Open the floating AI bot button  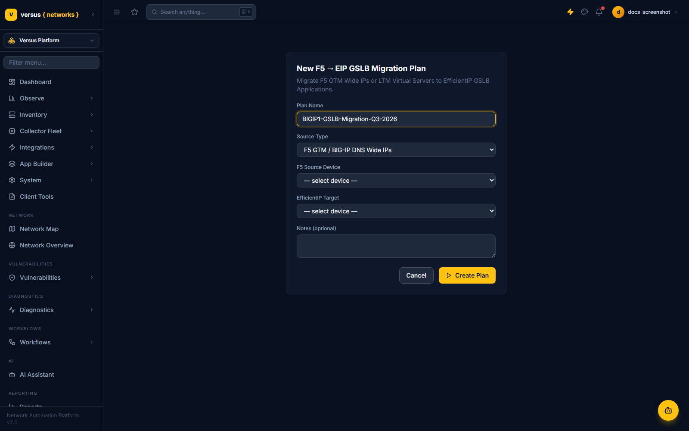pyautogui.click(x=668, y=410)
